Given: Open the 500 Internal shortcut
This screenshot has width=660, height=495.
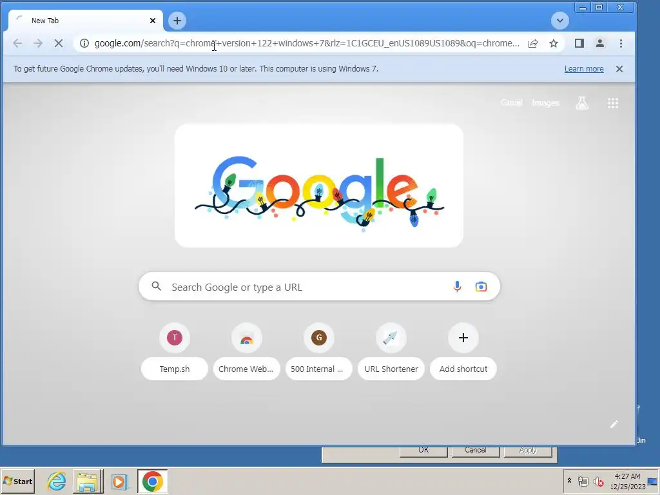Looking at the screenshot, I should point(318,351).
